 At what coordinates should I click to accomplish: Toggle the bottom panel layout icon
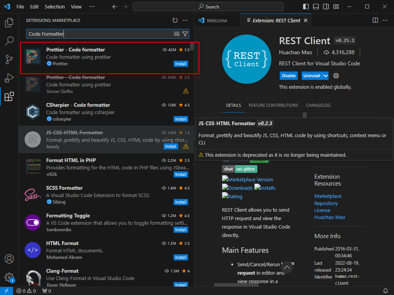[316, 7]
